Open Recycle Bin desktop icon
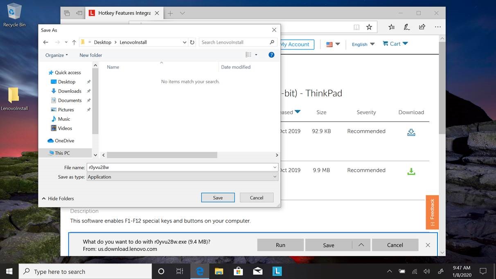The height and width of the screenshot is (279, 496). (14, 15)
